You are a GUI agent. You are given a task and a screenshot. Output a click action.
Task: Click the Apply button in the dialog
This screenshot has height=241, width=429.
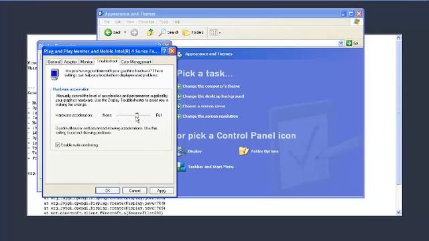coord(162,190)
